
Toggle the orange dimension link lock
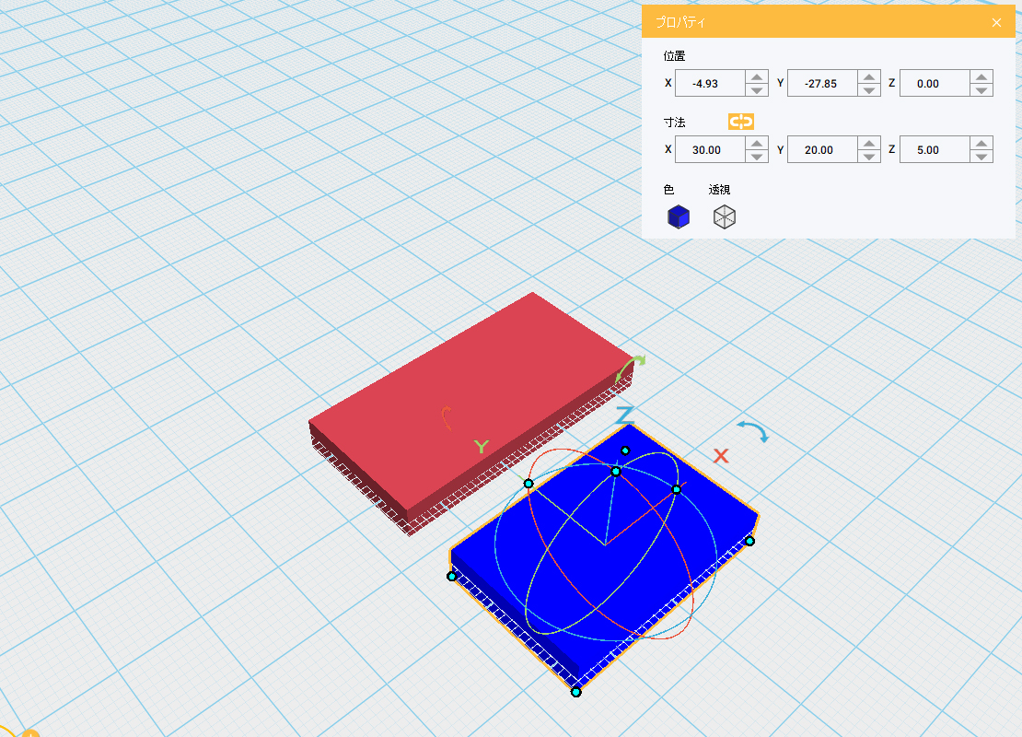pyautogui.click(x=740, y=122)
